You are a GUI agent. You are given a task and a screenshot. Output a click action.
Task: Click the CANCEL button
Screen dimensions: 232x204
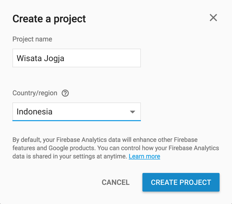pyautogui.click(x=115, y=182)
